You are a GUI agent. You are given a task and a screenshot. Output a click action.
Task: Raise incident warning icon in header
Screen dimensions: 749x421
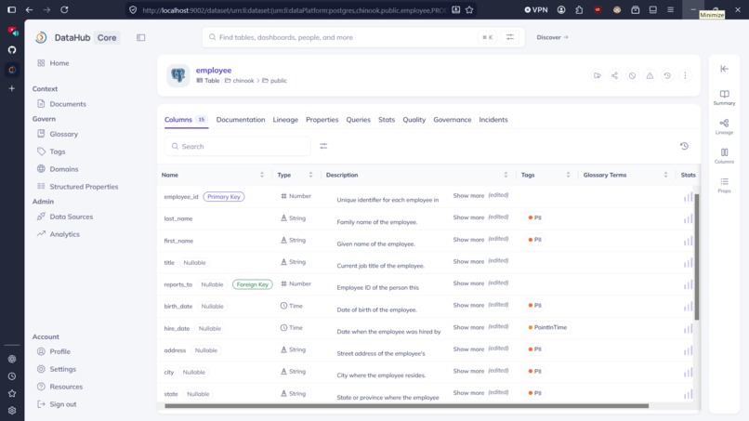(x=650, y=75)
